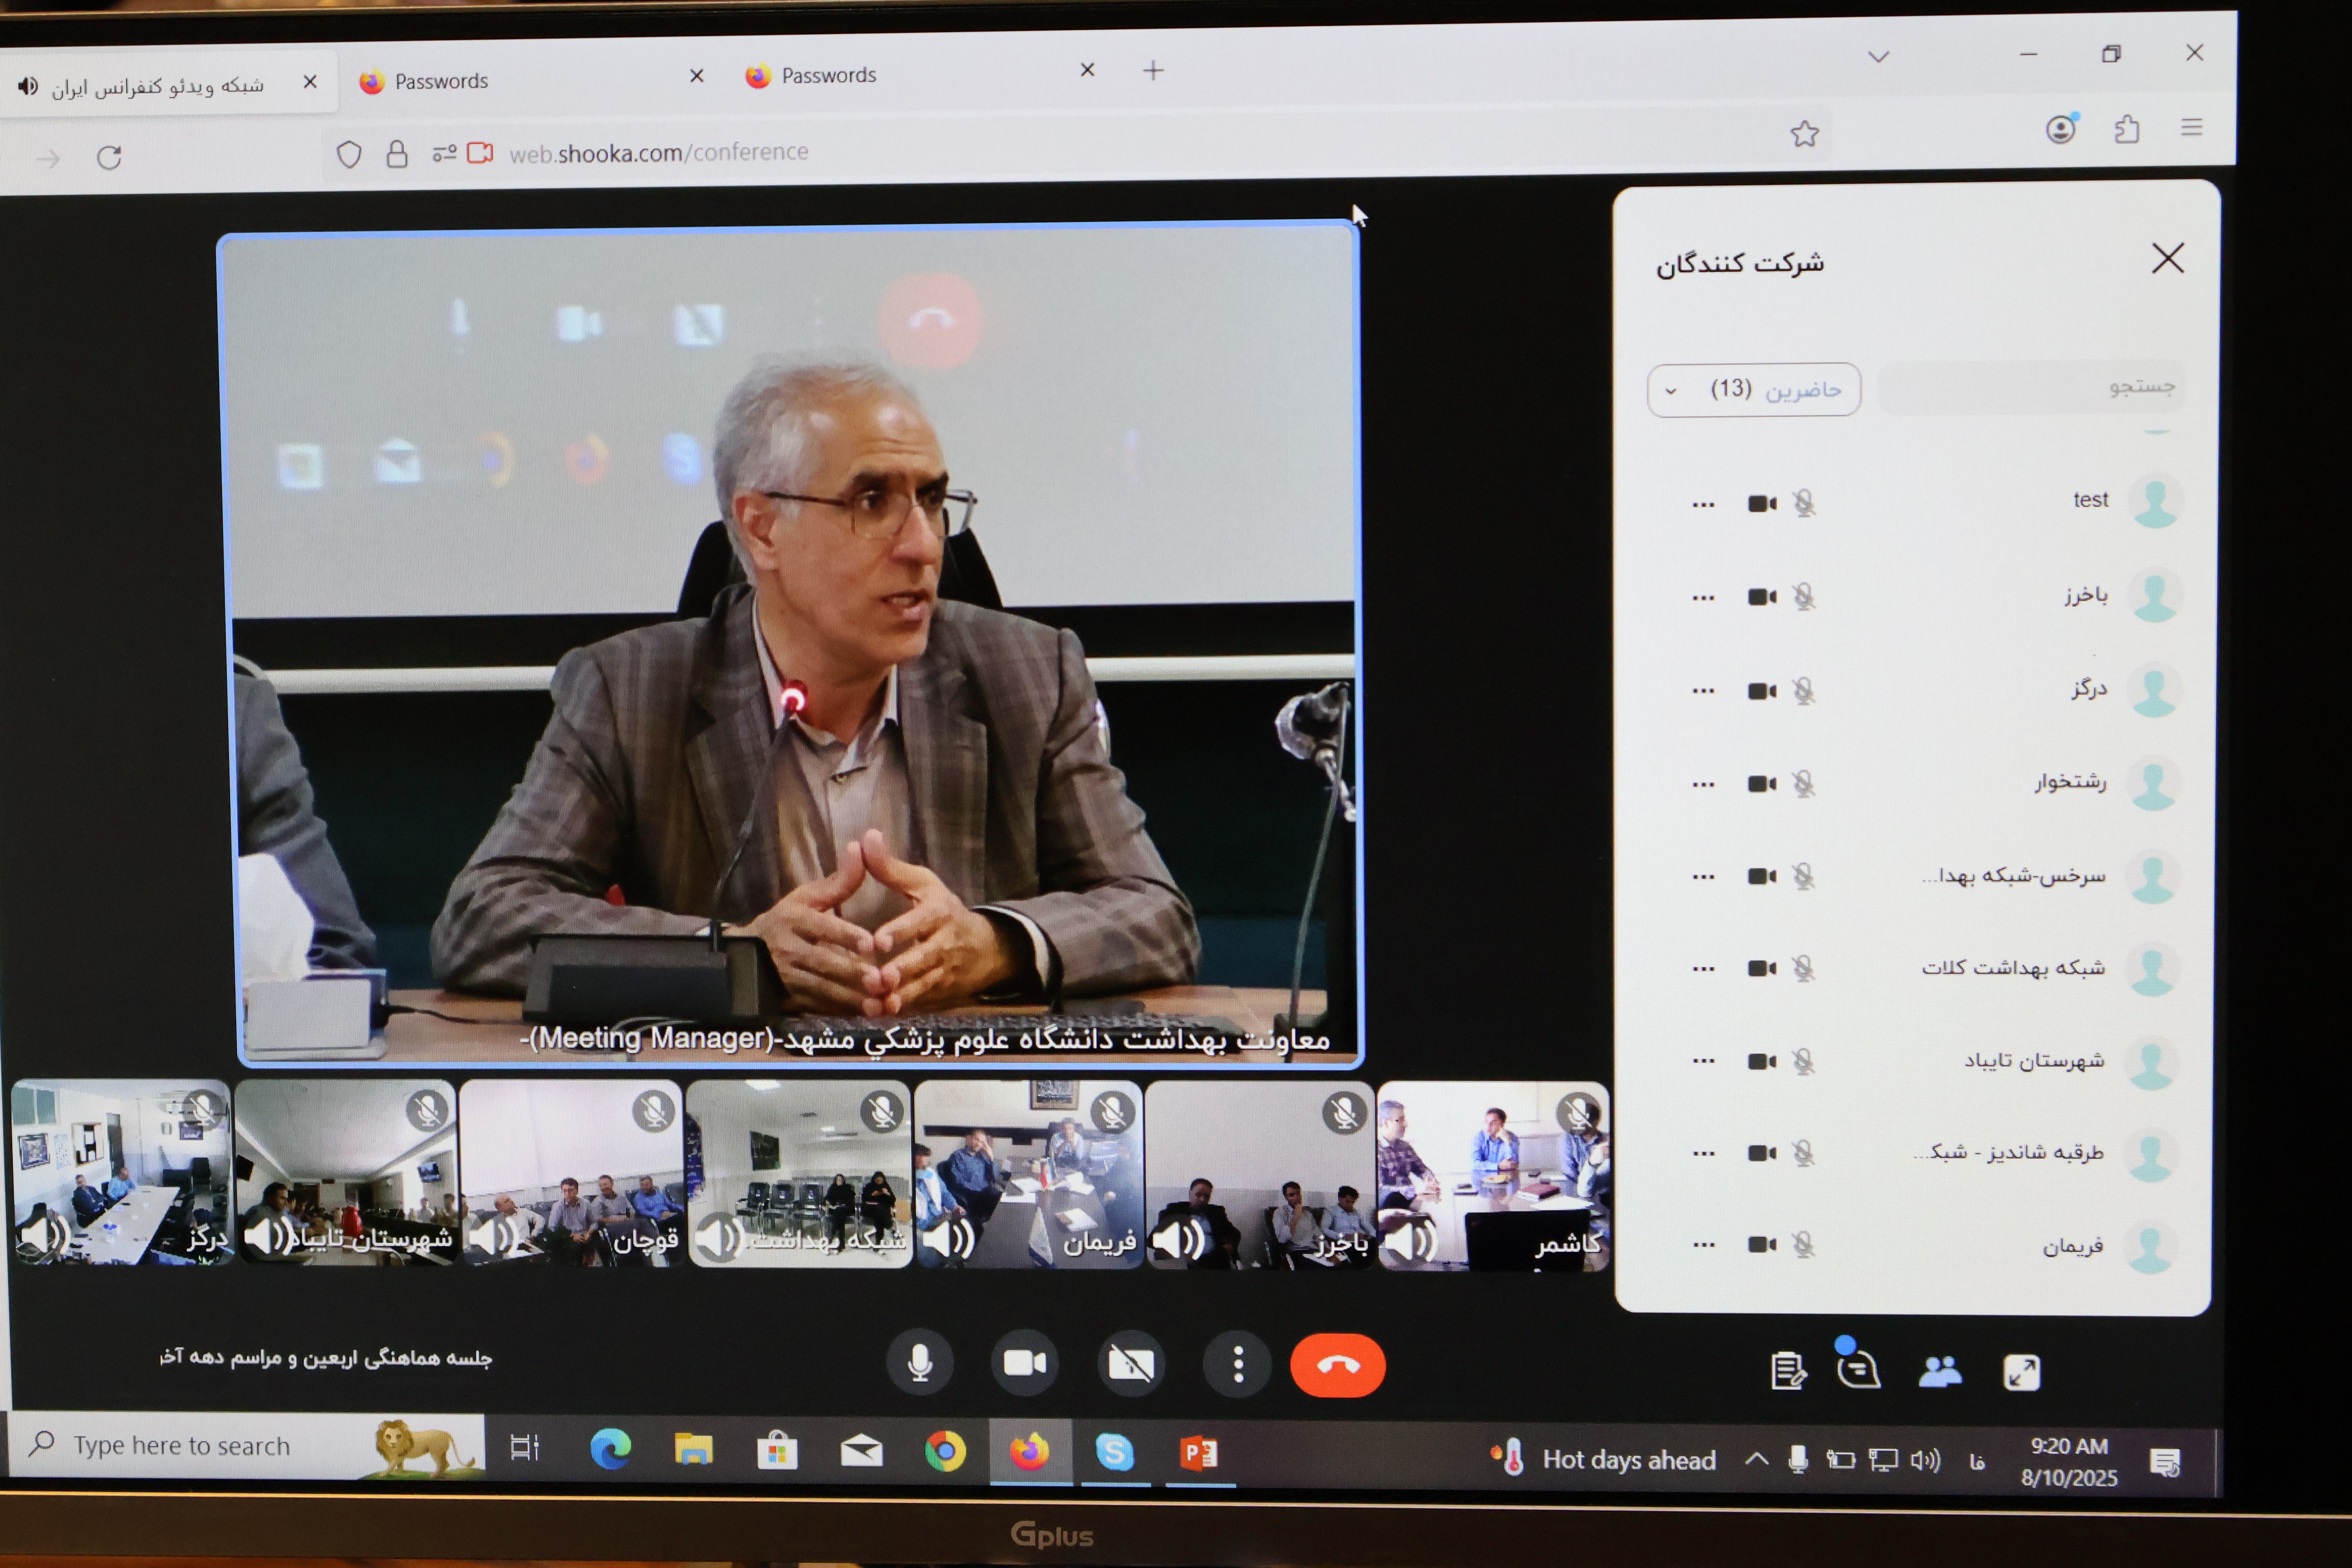Image resolution: width=2352 pixels, height=1568 pixels.
Task: Click the screen sharing disabled icon
Action: [1131, 1364]
